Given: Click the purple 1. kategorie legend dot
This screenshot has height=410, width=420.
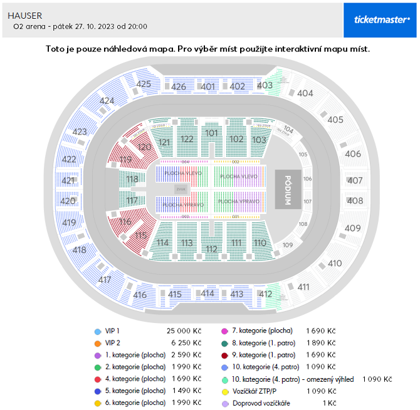Looking at the screenshot, I should click(98, 356).
